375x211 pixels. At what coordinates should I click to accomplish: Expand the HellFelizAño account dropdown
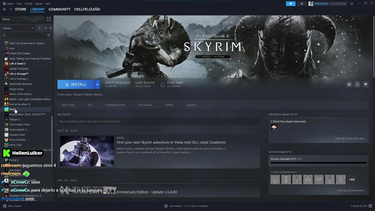[x=330, y=4]
